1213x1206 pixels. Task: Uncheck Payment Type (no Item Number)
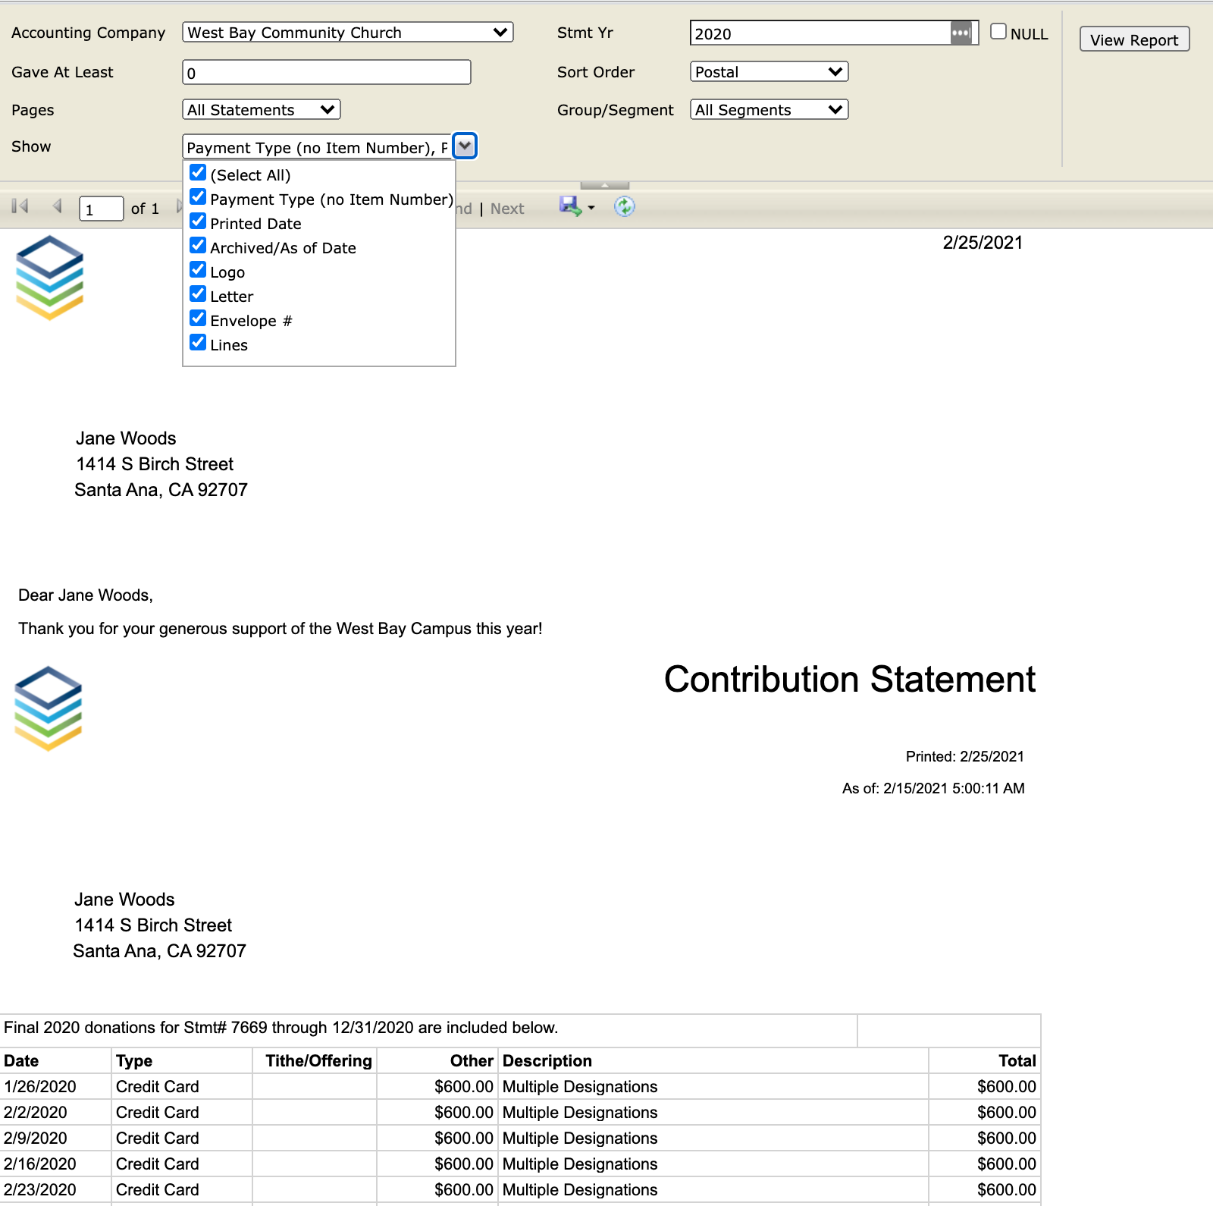[x=198, y=197]
